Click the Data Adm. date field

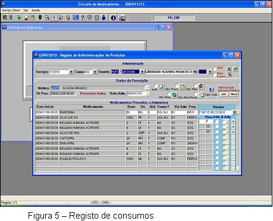pos(136,93)
